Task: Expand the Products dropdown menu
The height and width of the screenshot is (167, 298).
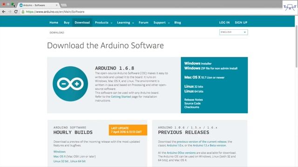Action: coord(103,23)
